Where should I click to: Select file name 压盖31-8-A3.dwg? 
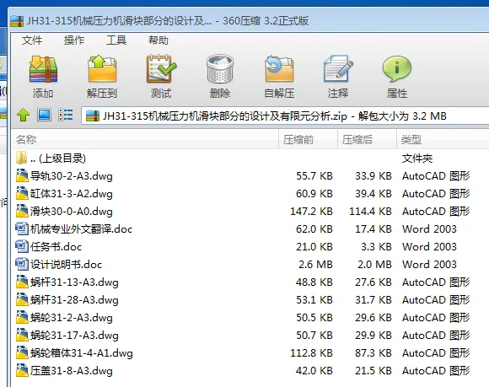71,371
